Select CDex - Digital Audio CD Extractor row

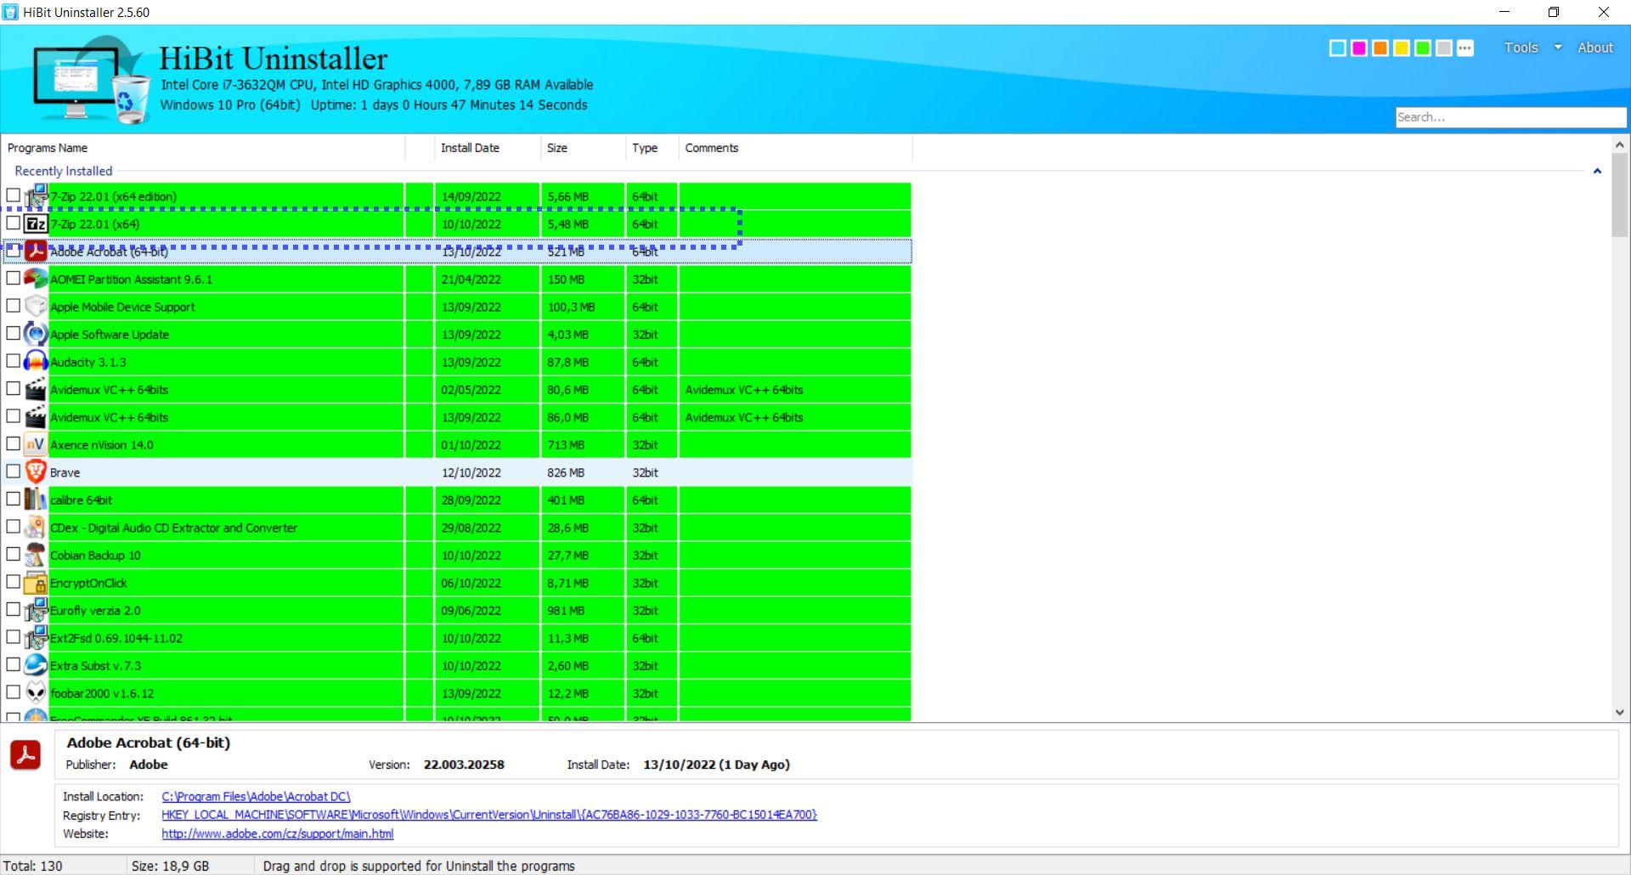coord(457,528)
